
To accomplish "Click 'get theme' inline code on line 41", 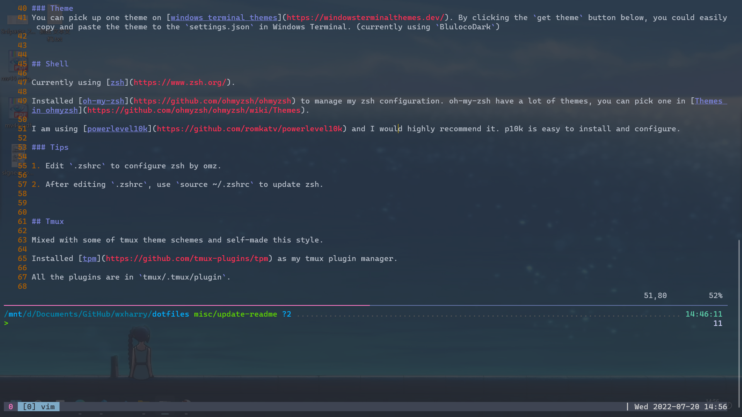I will [x=558, y=18].
